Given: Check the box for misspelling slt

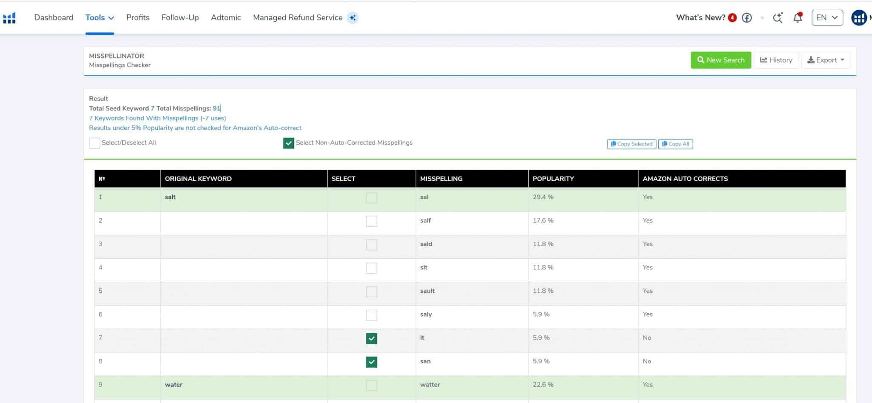Looking at the screenshot, I should click(372, 268).
